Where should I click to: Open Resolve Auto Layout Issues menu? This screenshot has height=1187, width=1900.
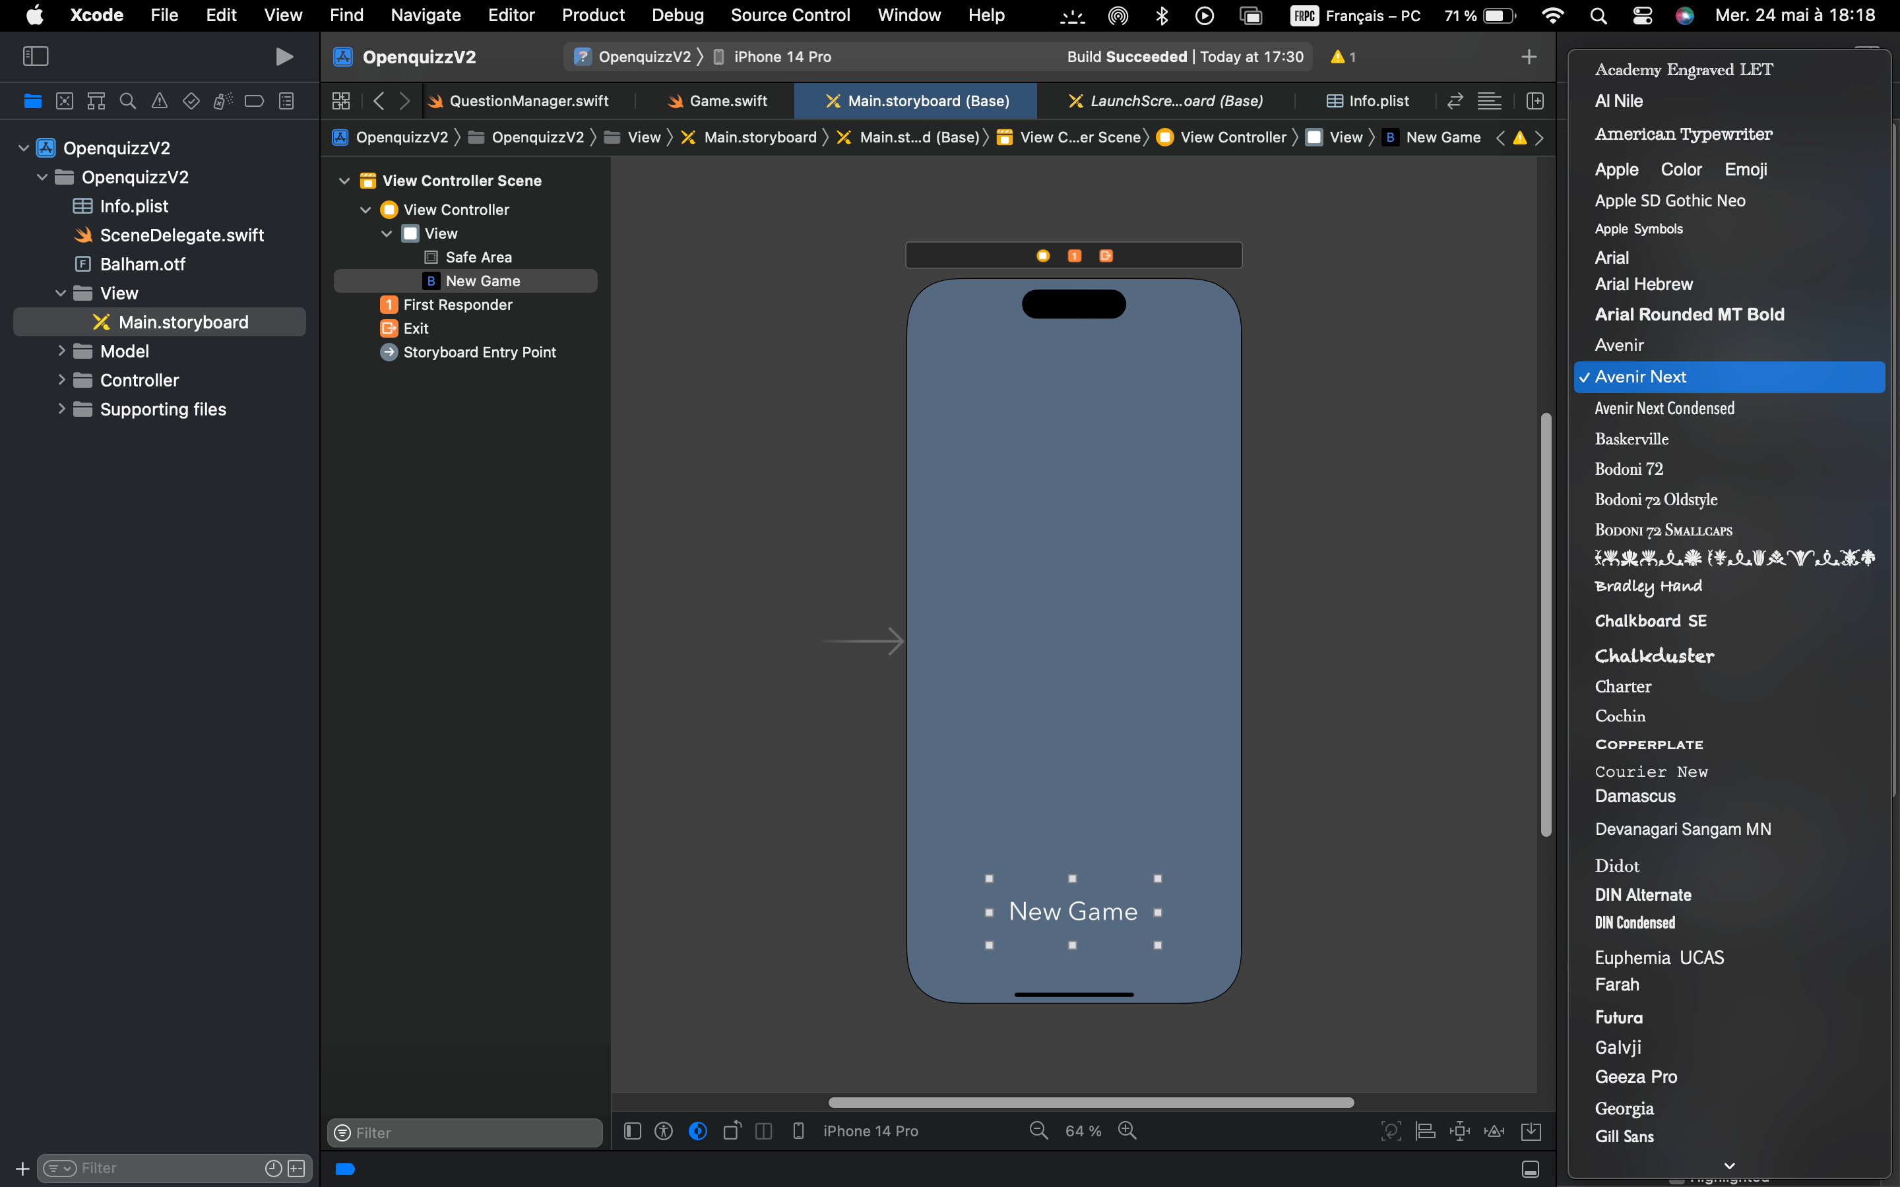(1494, 1130)
